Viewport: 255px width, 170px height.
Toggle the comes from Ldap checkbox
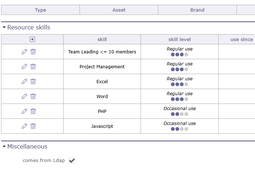click(72, 161)
